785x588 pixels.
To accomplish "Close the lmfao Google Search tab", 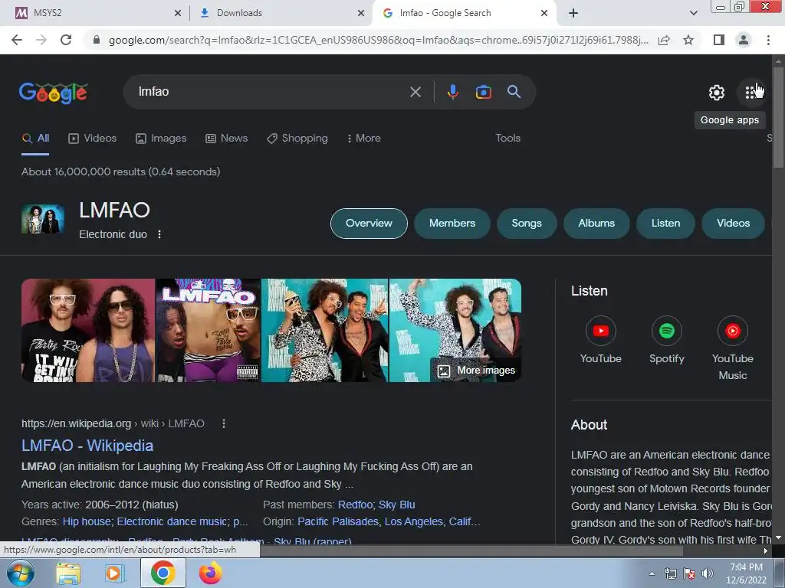I will tap(544, 13).
